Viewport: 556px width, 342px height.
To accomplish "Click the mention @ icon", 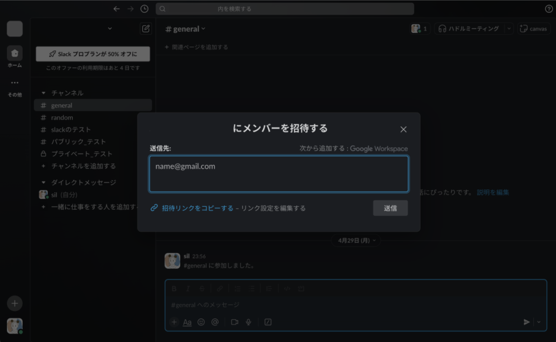I will (x=215, y=322).
